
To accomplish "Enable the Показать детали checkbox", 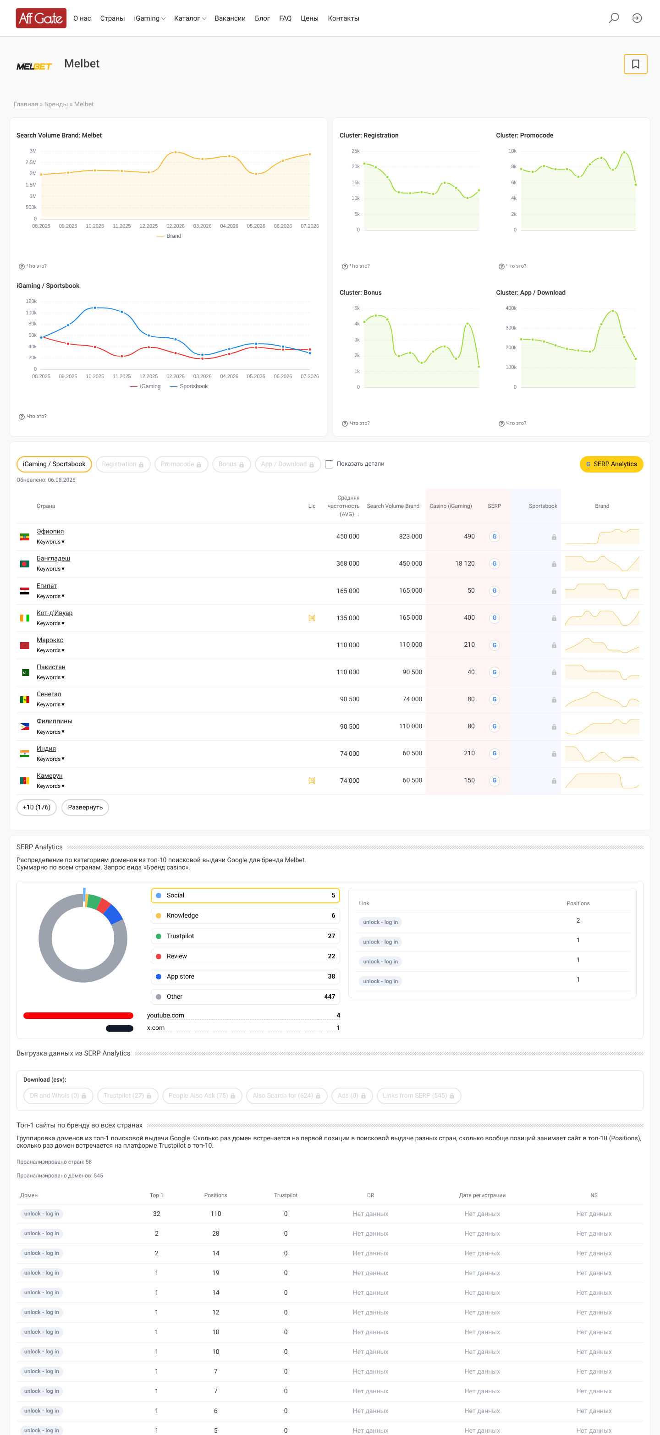I will pyautogui.click(x=329, y=464).
